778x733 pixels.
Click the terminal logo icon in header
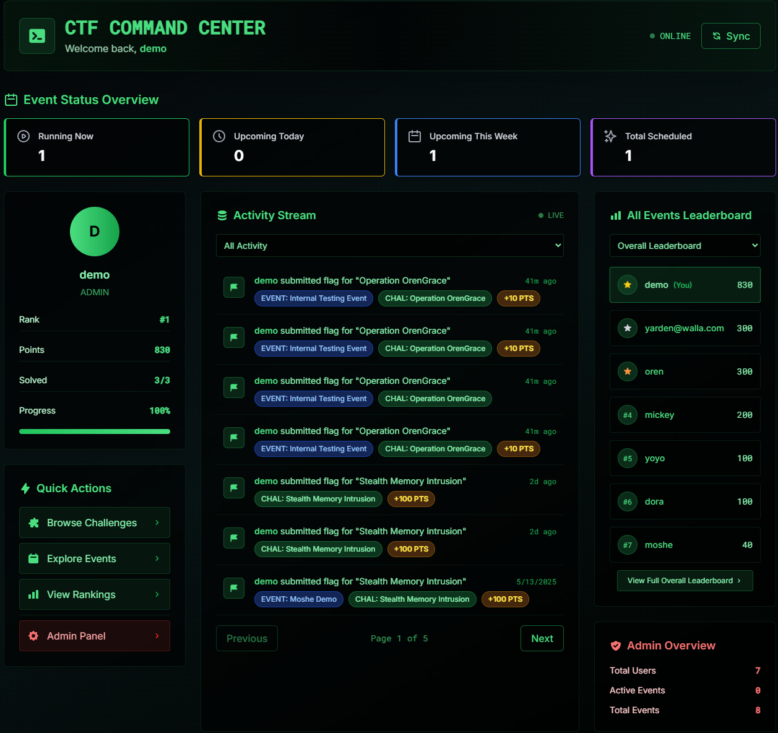pyautogui.click(x=37, y=36)
